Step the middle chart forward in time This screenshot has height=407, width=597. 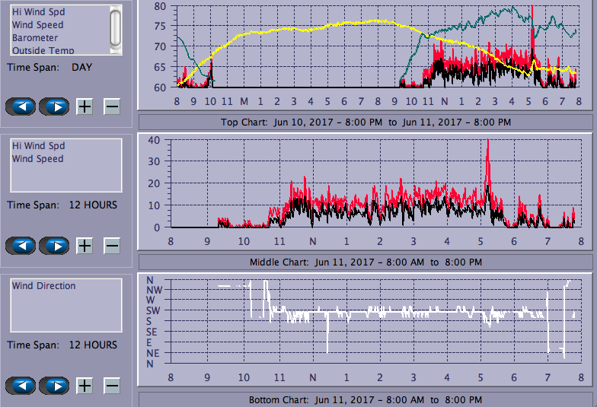pos(54,246)
